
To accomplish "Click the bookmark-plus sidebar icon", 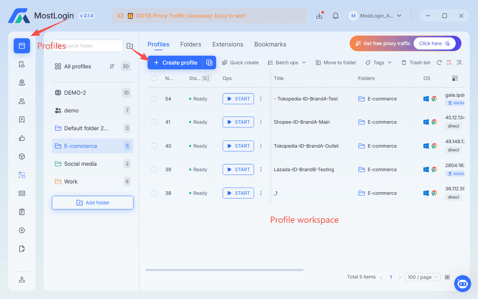I will point(22,120).
